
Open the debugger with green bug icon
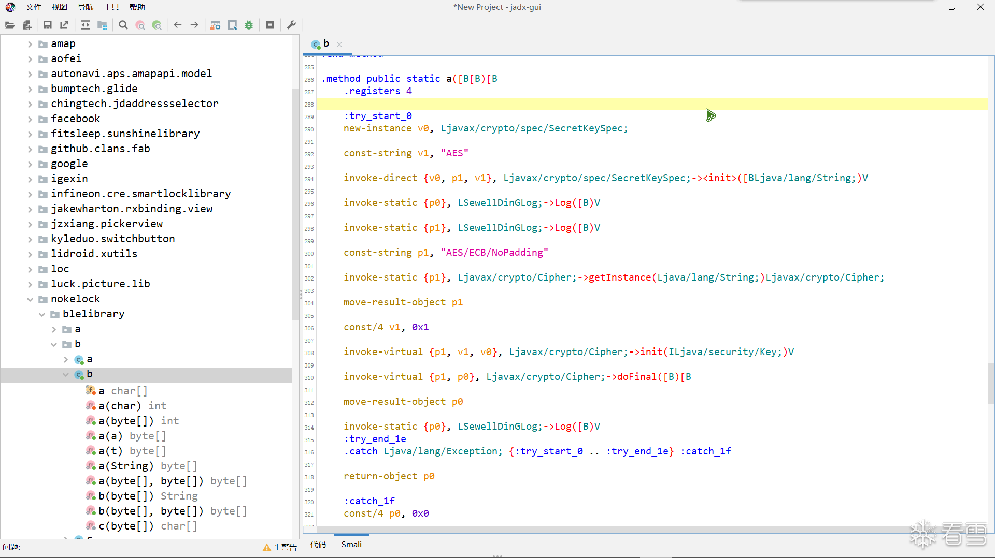249,25
